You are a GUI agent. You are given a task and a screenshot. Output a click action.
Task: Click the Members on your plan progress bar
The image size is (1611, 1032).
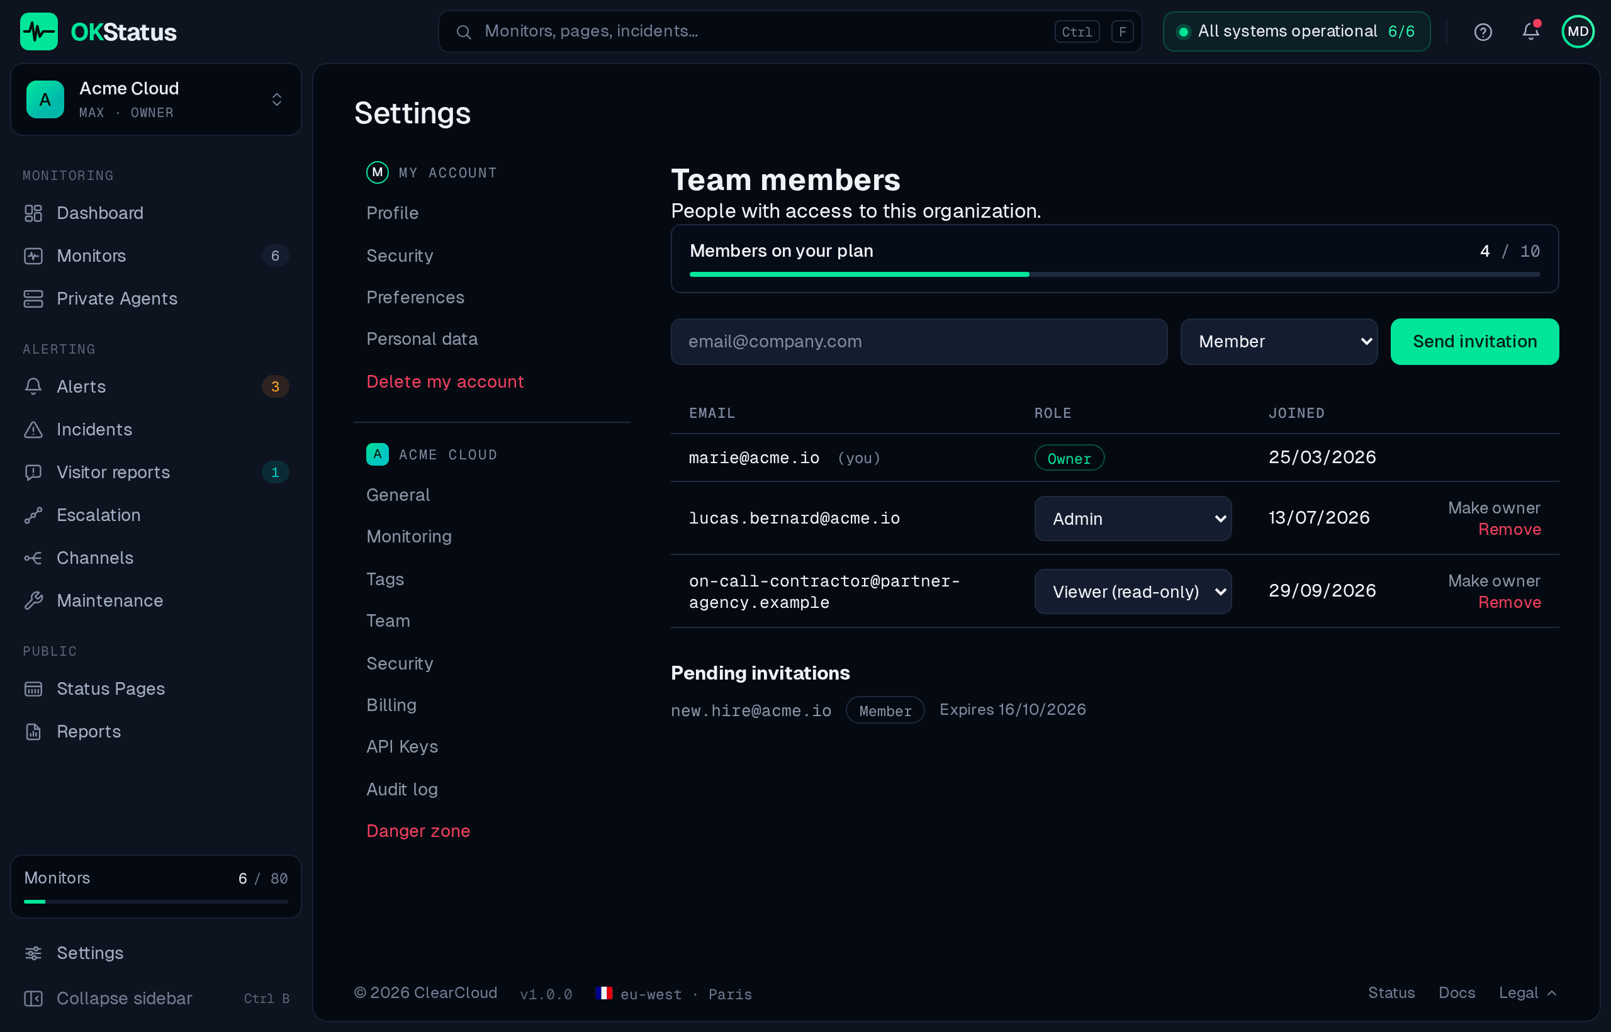pyautogui.click(x=1114, y=274)
